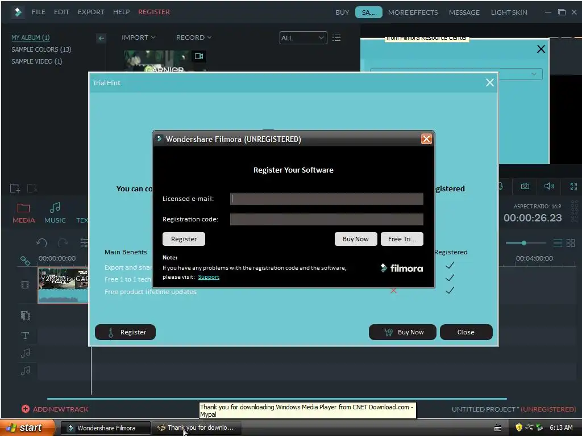Click the camera icon on the media thumbnail
The image size is (582, 436).
[x=199, y=56]
